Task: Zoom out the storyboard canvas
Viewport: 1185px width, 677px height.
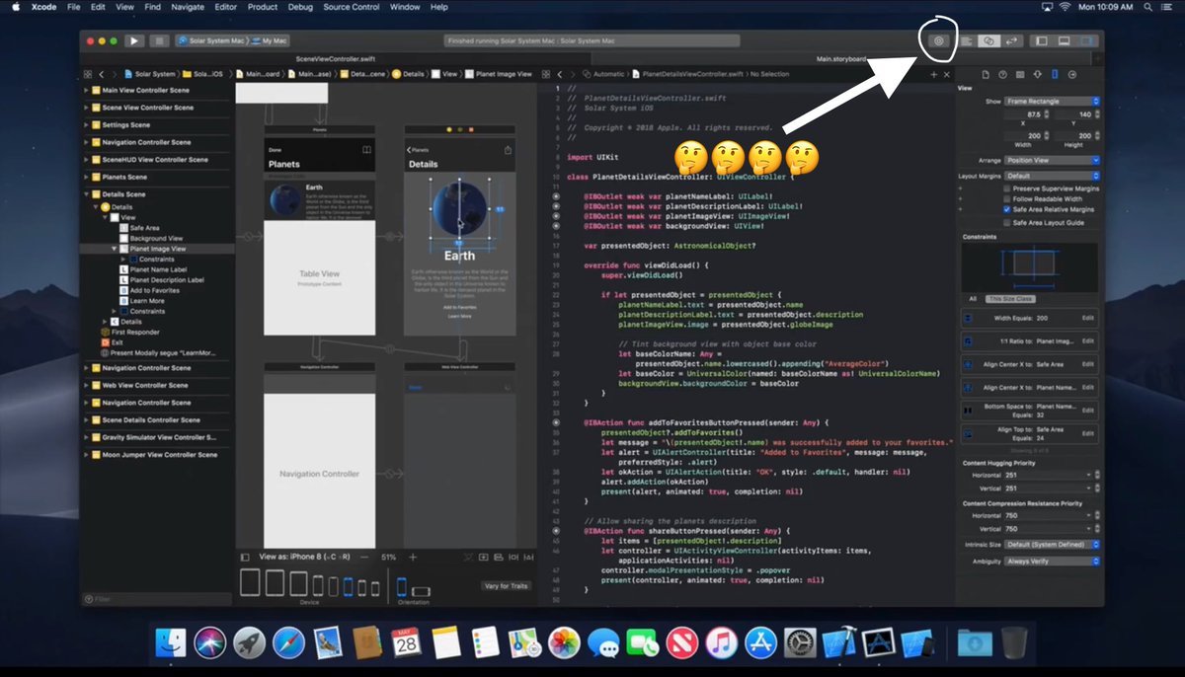Action: coord(364,557)
